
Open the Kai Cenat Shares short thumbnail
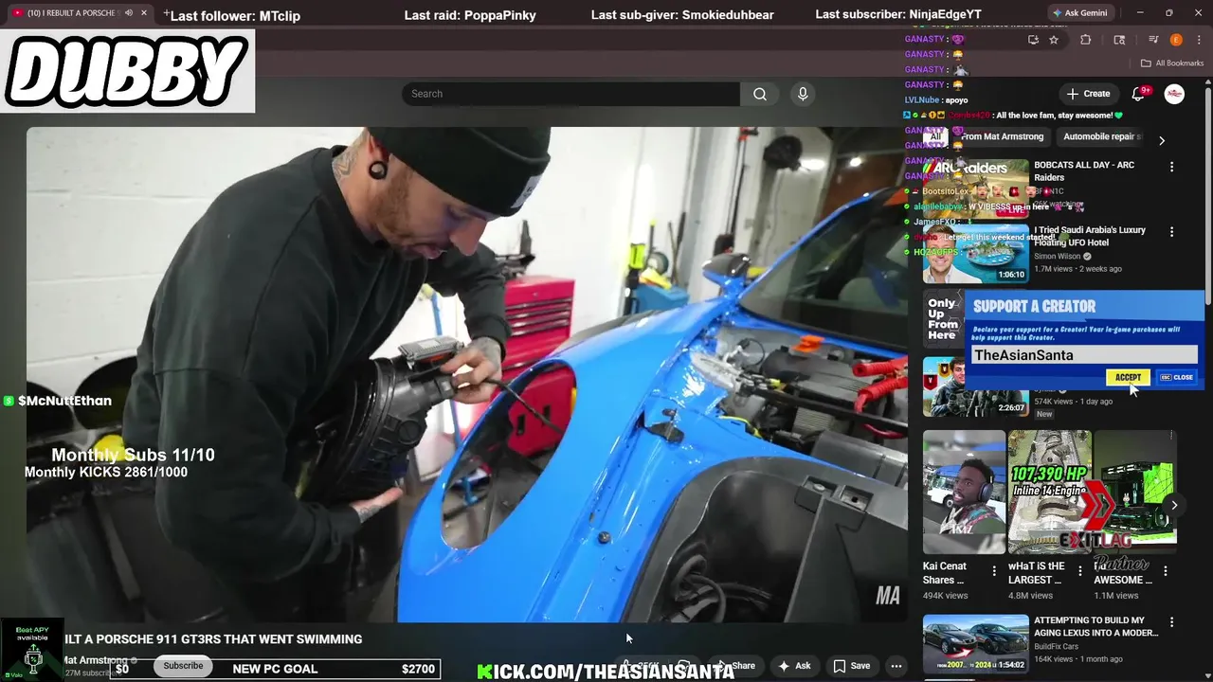(x=964, y=492)
